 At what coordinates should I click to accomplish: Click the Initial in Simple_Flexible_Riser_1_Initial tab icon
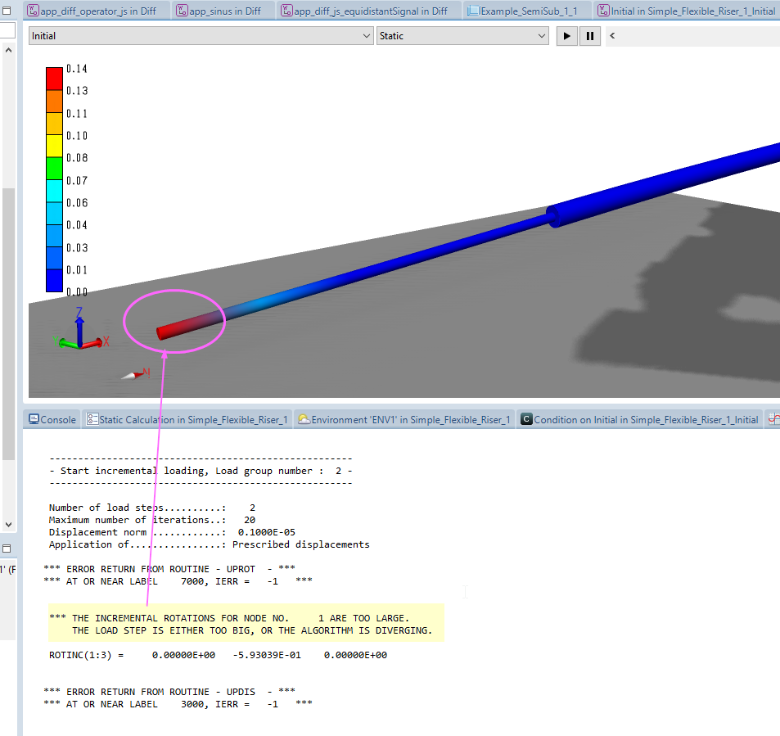pyautogui.click(x=604, y=11)
